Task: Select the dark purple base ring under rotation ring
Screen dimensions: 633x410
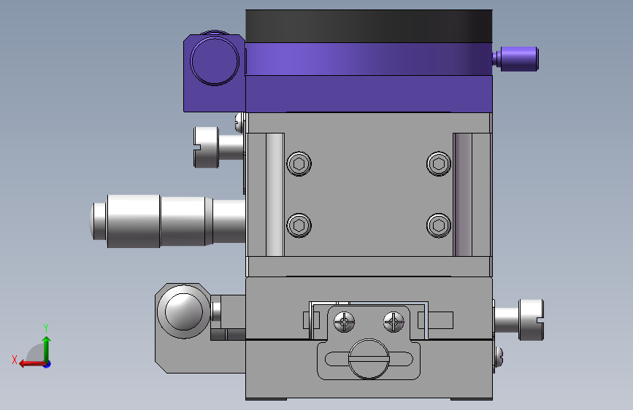Action: [x=369, y=93]
